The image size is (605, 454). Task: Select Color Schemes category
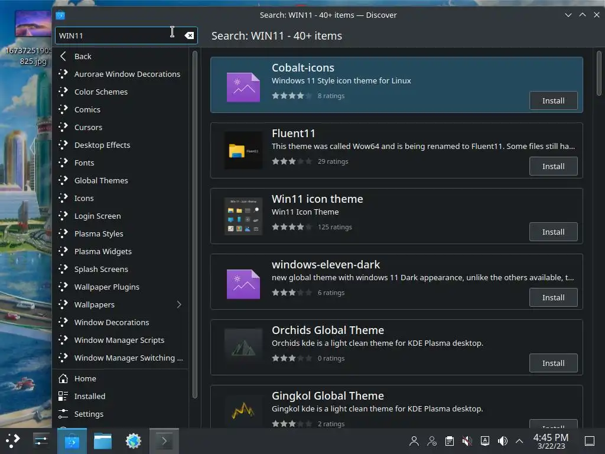coord(121,92)
